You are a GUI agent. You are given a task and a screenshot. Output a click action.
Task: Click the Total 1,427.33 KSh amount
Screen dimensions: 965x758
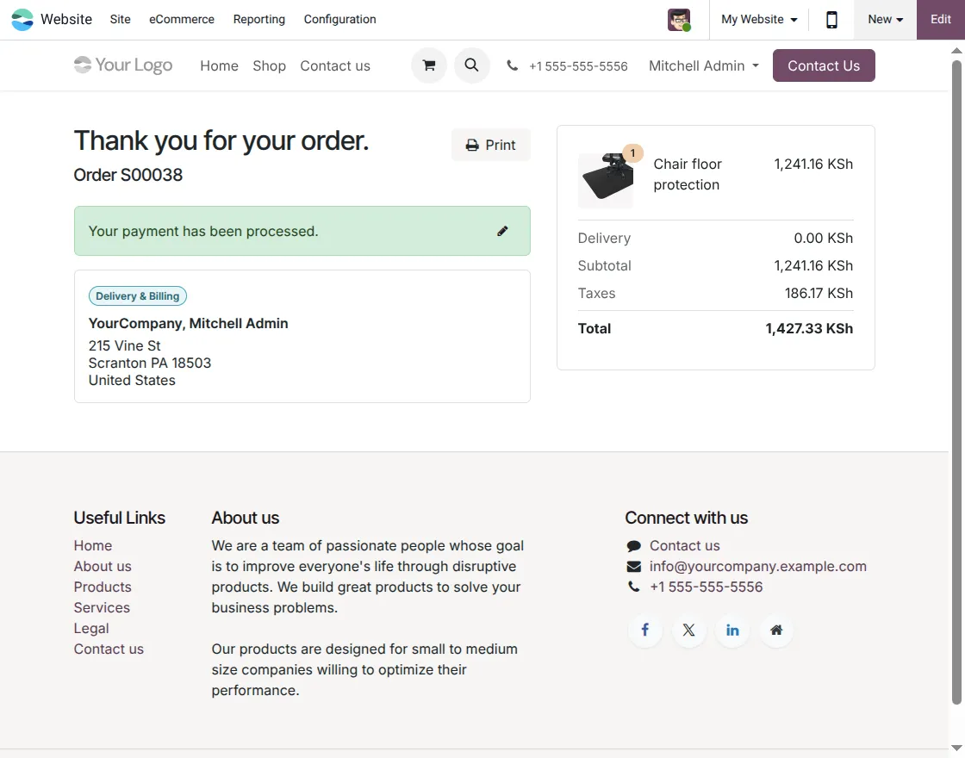[x=809, y=328]
